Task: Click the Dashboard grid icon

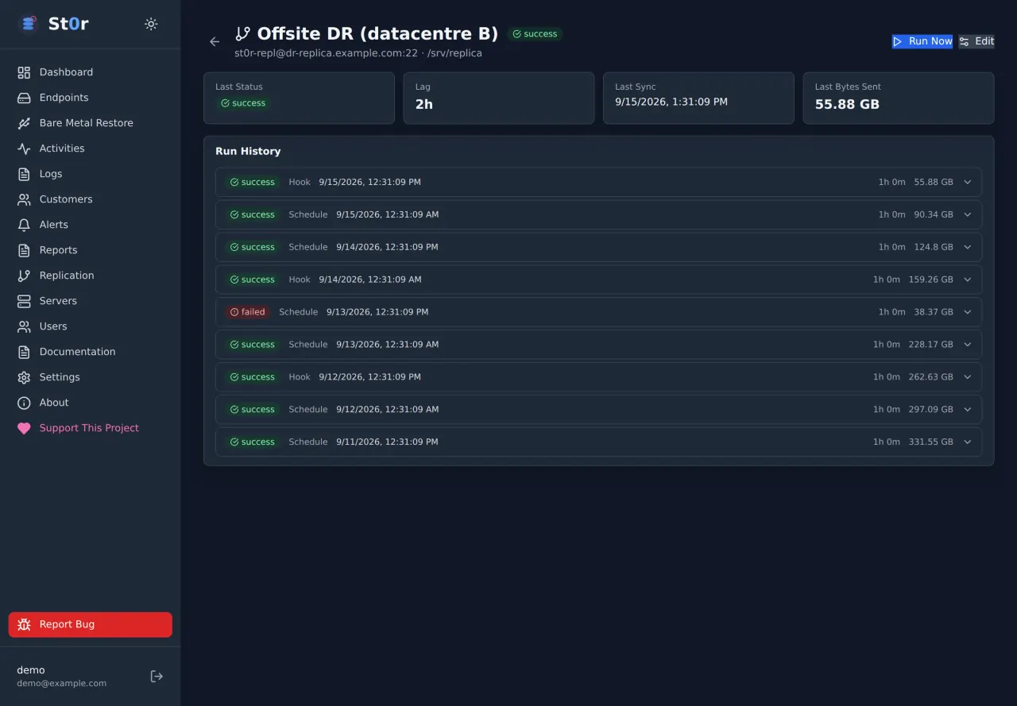Action: coord(24,72)
